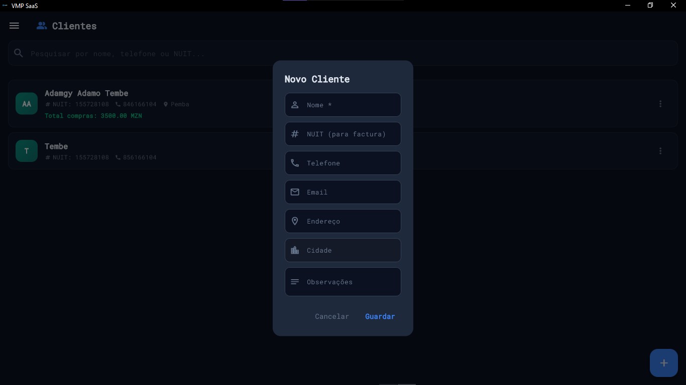This screenshot has width=686, height=385.
Task: Click the hash icon in NUIT field
Action: [x=295, y=134]
